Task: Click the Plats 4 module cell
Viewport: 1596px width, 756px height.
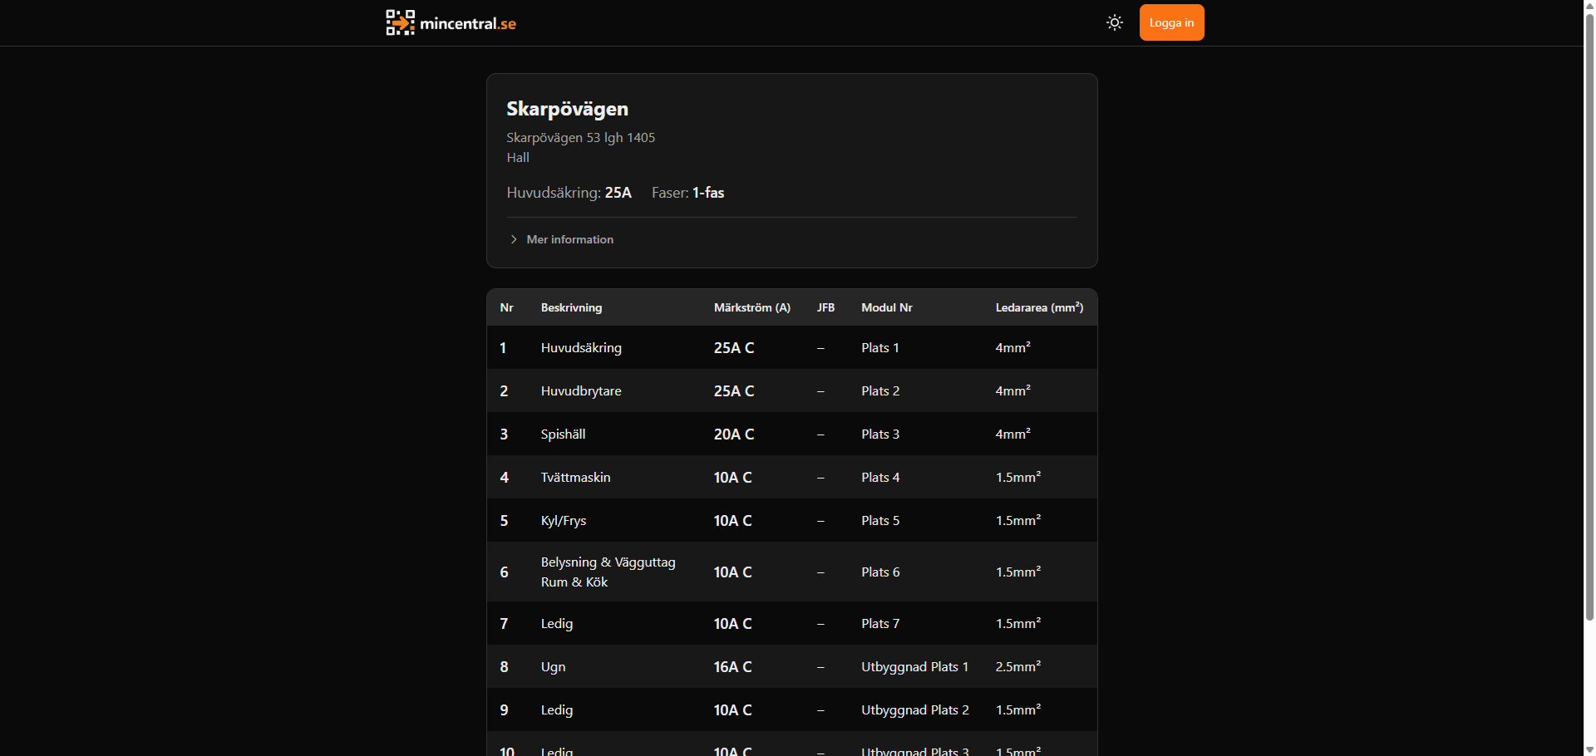Action: pos(880,478)
